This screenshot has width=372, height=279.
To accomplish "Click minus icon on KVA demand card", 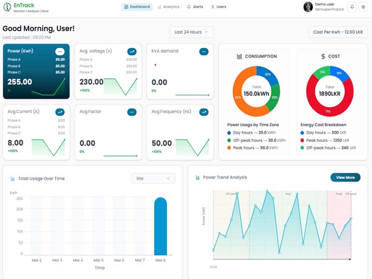I will click(204, 52).
